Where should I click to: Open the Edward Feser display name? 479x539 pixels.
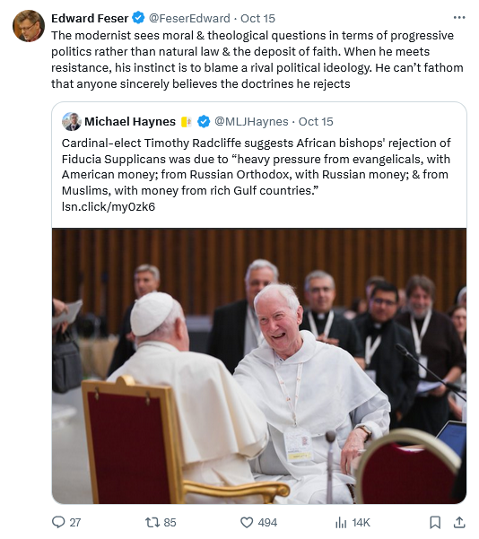pyautogui.click(x=90, y=18)
